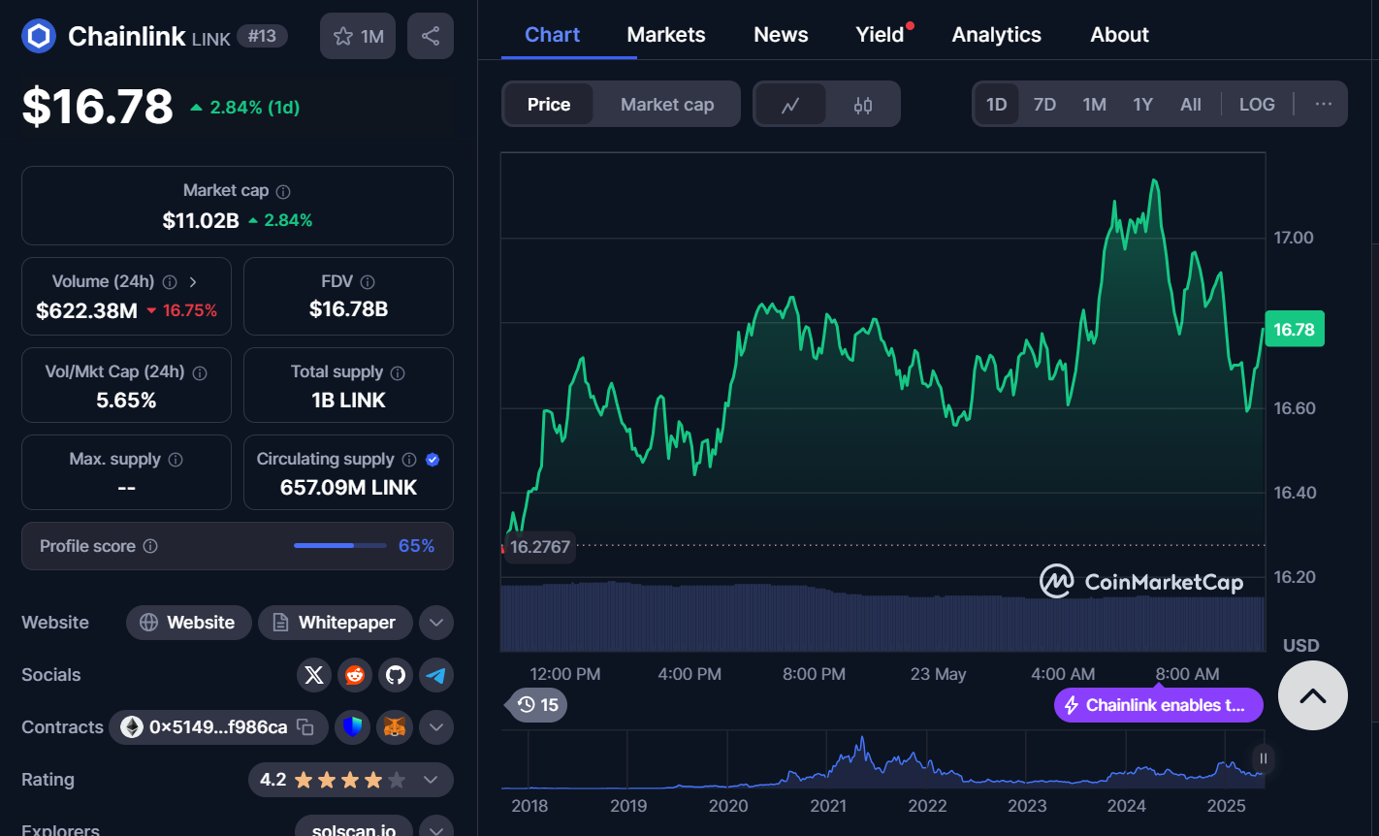
Task: Open the Reddit social icon
Action: 355,675
